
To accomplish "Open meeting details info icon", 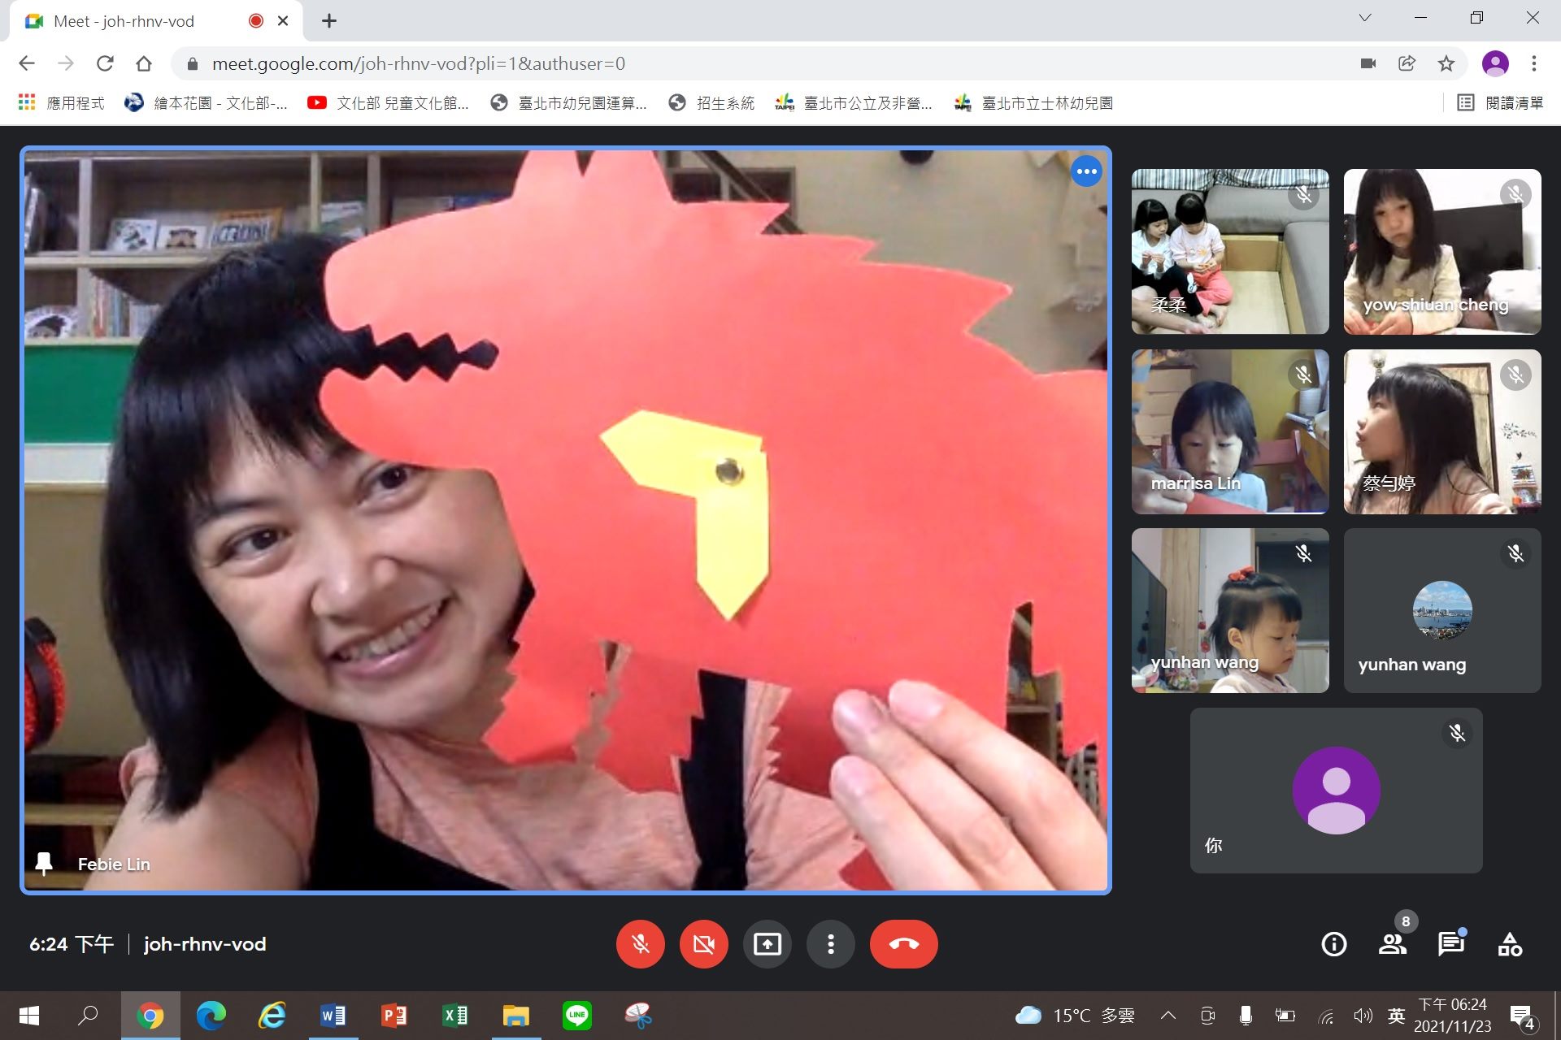I will pos(1333,944).
